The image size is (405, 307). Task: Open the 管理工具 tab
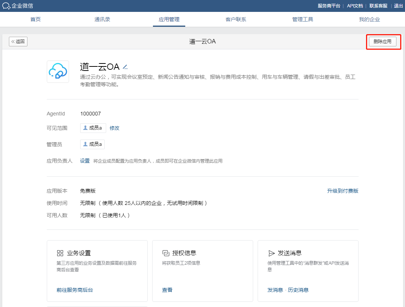303,19
